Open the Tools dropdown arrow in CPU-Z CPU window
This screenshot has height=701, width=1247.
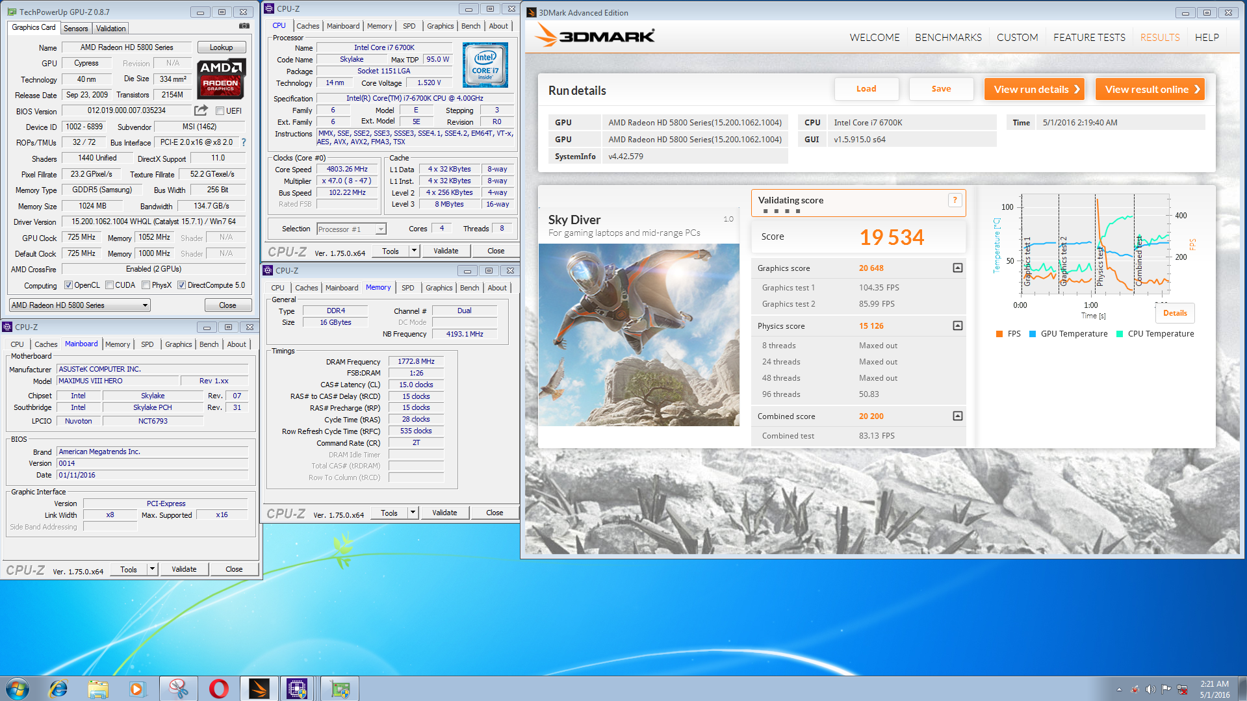coord(414,251)
